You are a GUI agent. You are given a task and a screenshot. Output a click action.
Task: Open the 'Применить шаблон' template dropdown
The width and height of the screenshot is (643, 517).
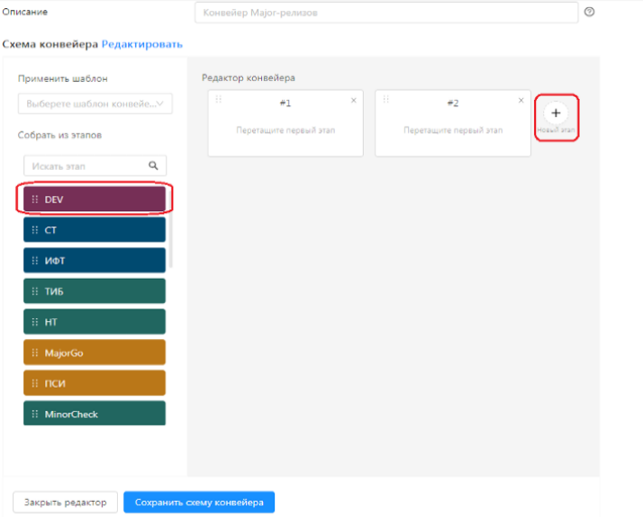95,104
